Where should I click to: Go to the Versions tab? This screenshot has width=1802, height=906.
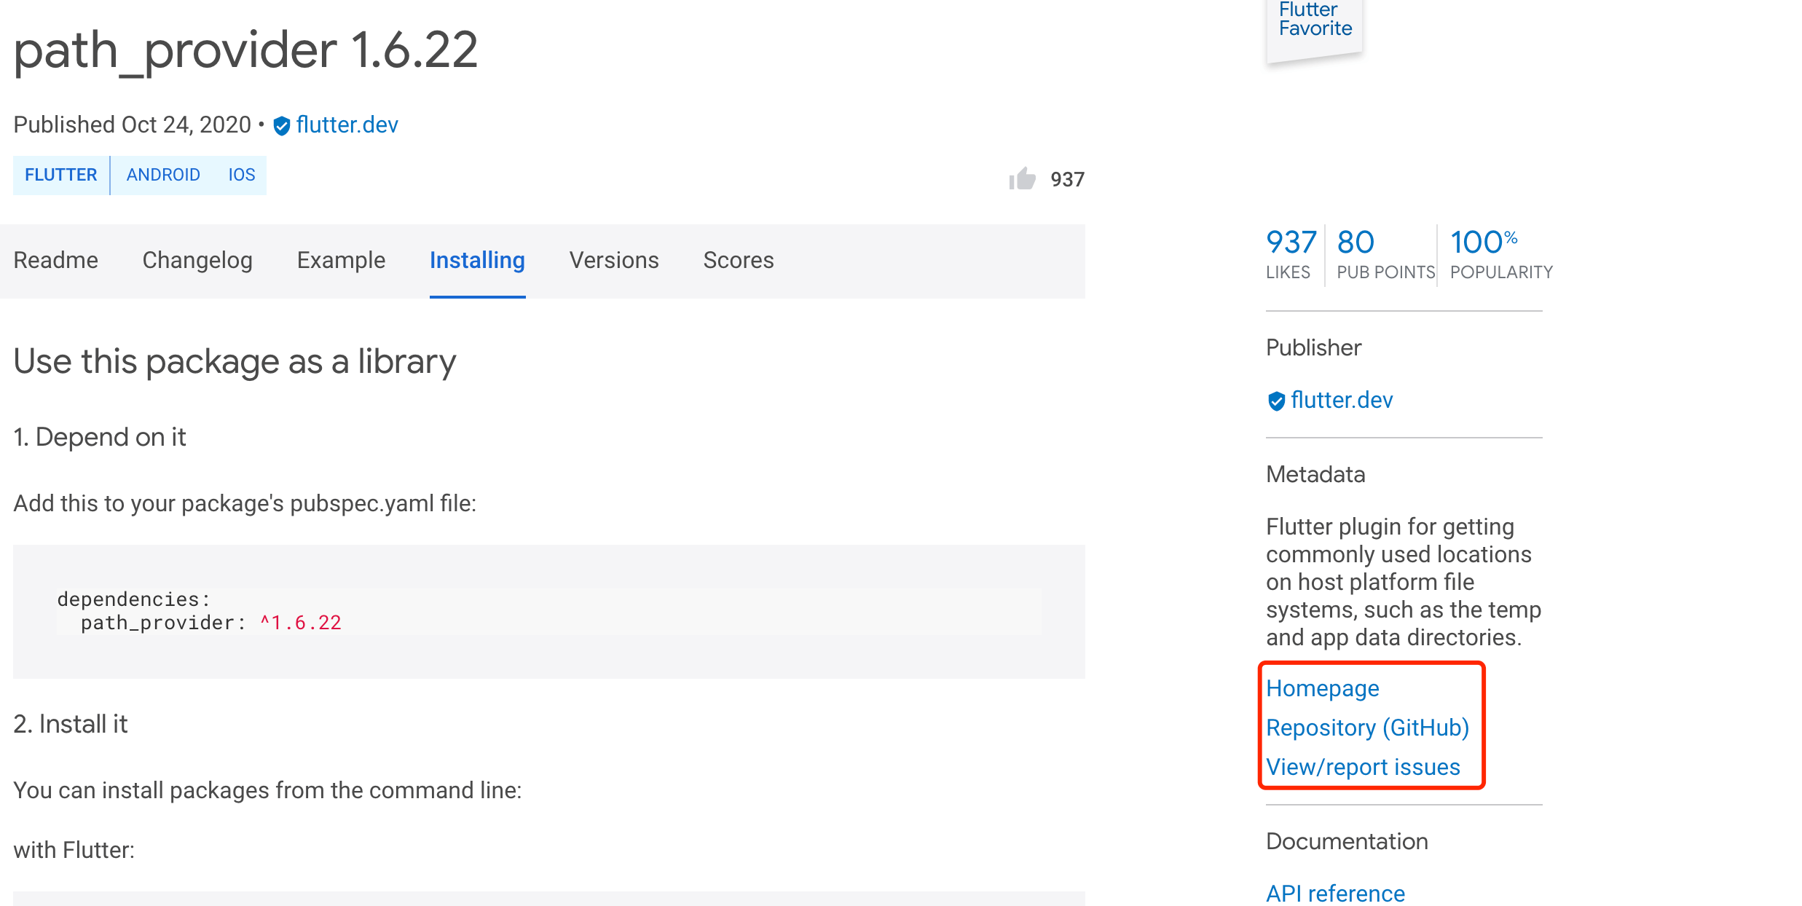click(614, 260)
